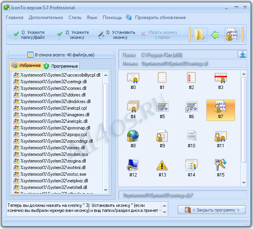
Task: Select keys with arrow icon #15
Action: [x=221, y=168]
